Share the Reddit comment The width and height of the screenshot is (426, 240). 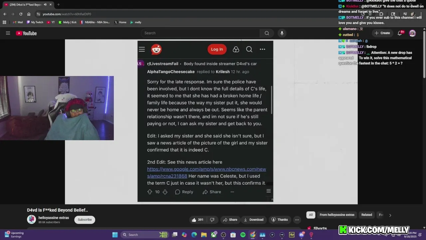[x=212, y=192]
